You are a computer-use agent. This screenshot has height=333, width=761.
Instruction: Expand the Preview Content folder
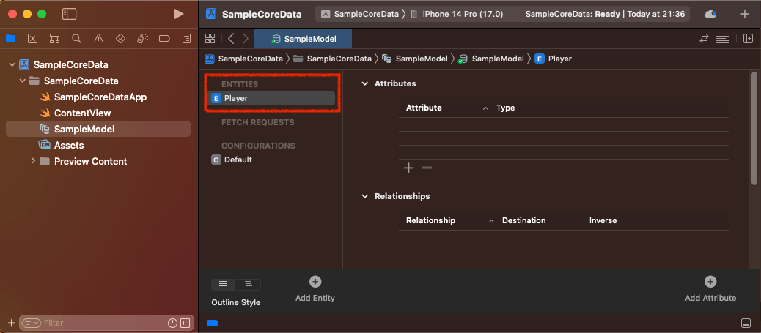click(x=33, y=161)
